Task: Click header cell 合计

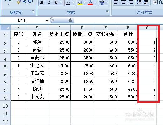Action: coord(128,34)
